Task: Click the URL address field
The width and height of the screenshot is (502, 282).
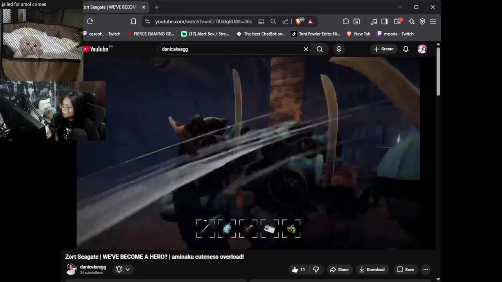Action: coord(204,22)
